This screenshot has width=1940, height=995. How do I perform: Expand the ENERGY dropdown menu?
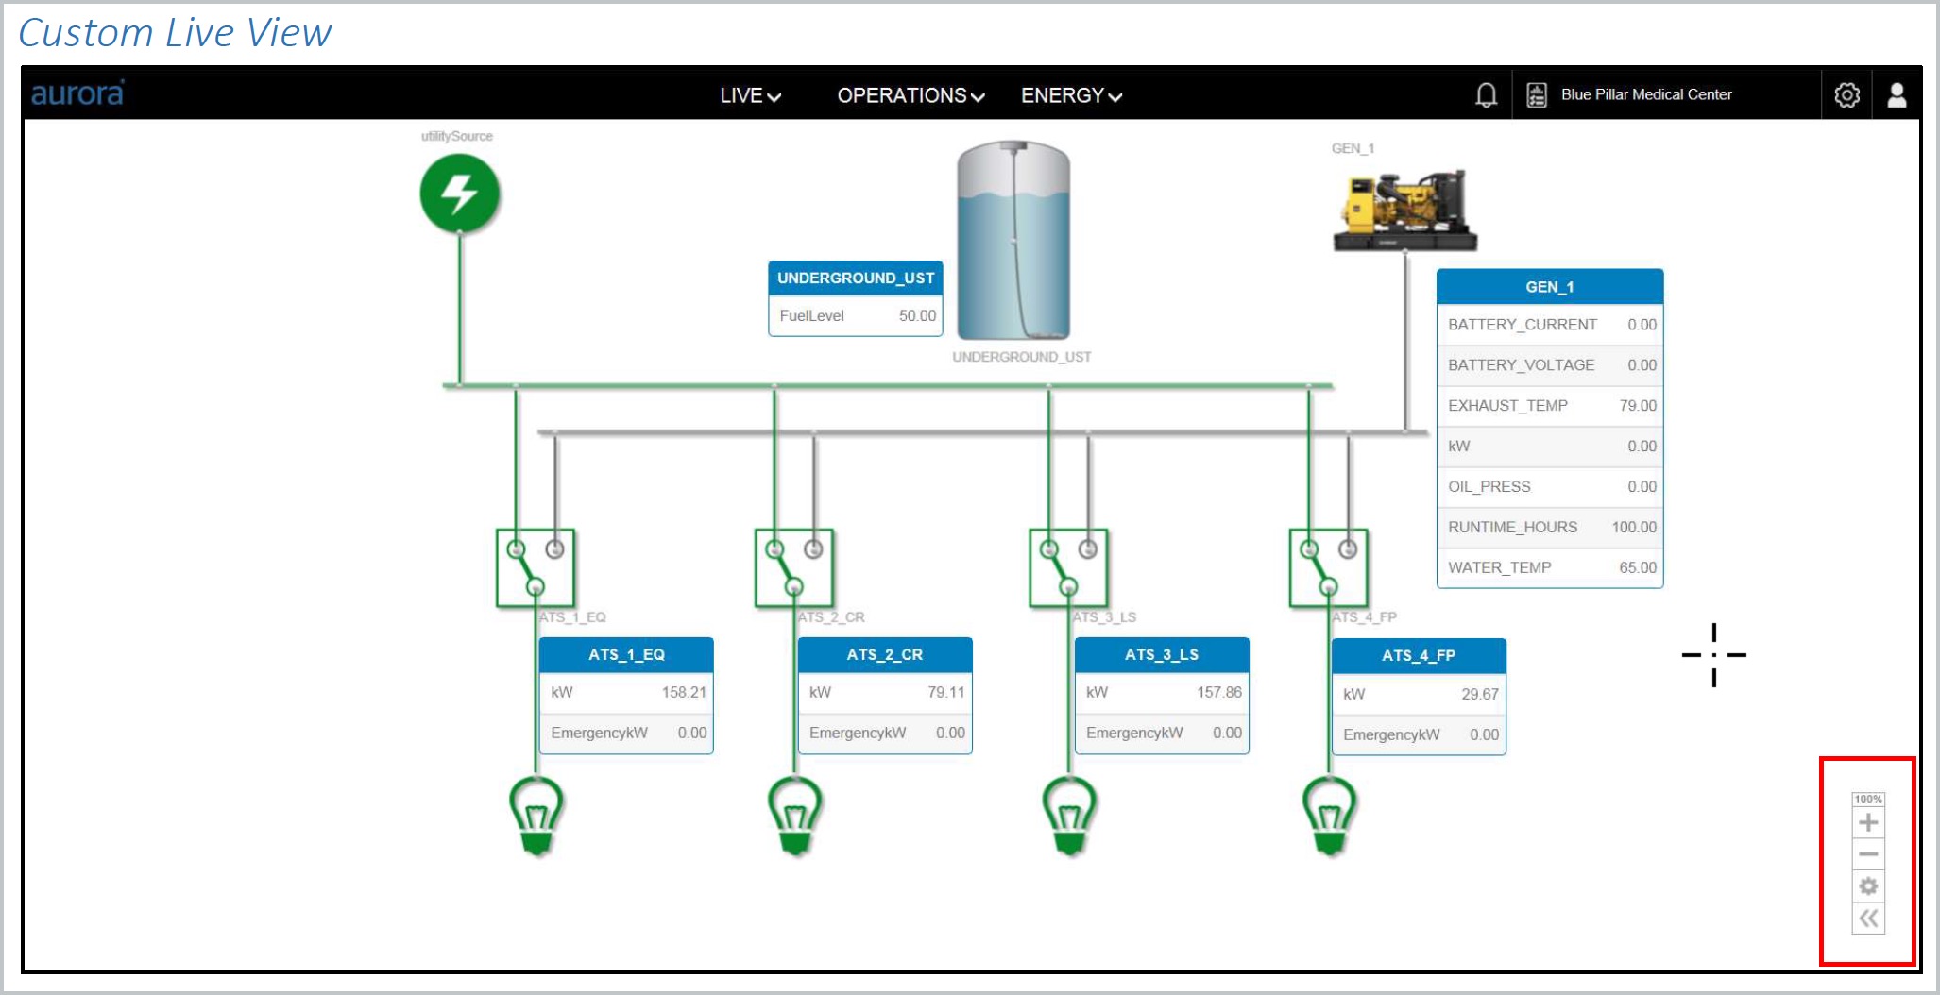coord(1071,95)
